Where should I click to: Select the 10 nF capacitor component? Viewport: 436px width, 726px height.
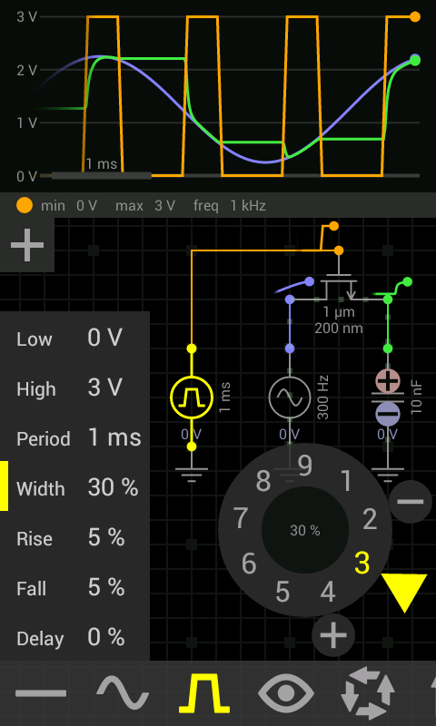click(x=388, y=397)
